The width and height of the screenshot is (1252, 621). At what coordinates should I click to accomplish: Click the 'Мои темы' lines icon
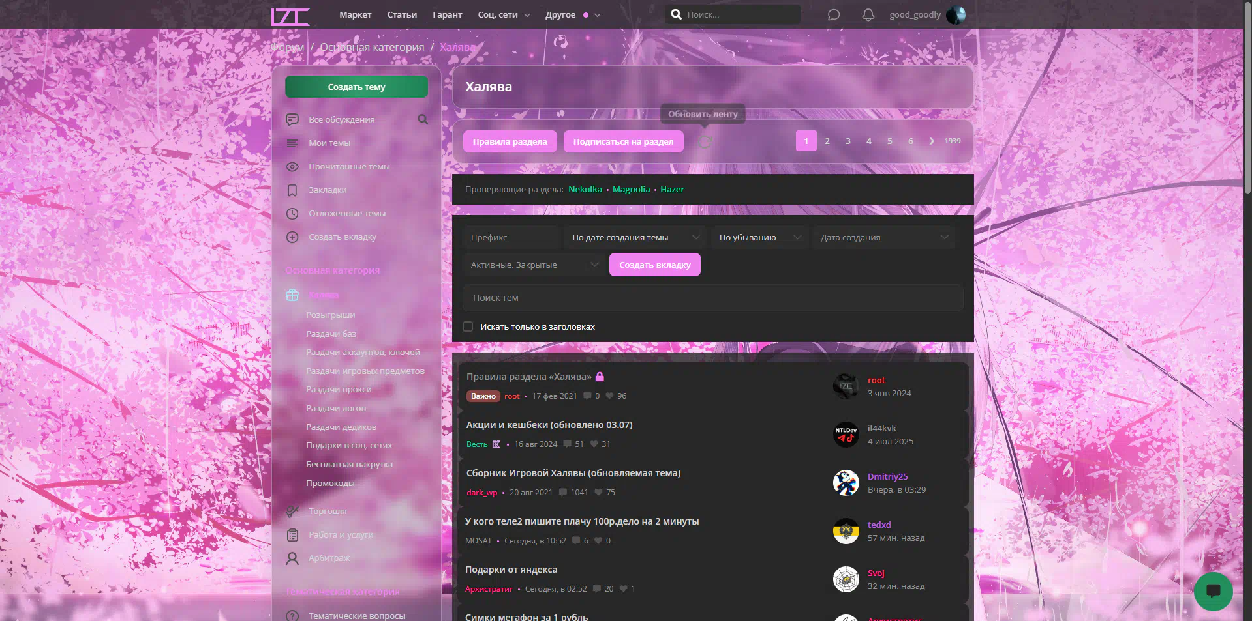pyautogui.click(x=292, y=143)
